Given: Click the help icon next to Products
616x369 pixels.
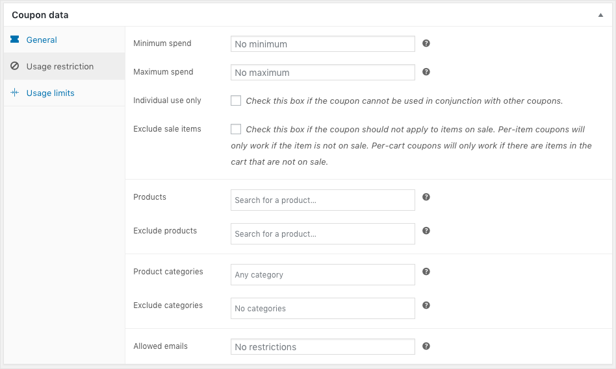Looking at the screenshot, I should 426,196.
